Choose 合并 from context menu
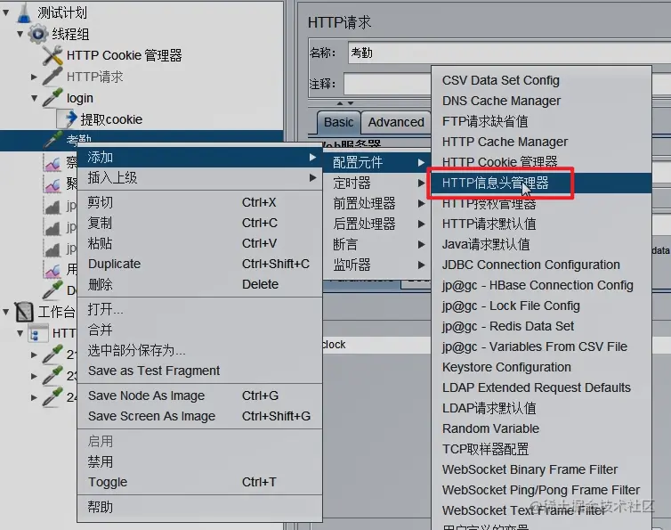671x530 pixels. [x=199, y=330]
